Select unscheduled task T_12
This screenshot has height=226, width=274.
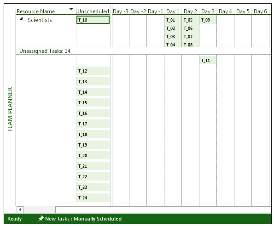click(x=93, y=71)
